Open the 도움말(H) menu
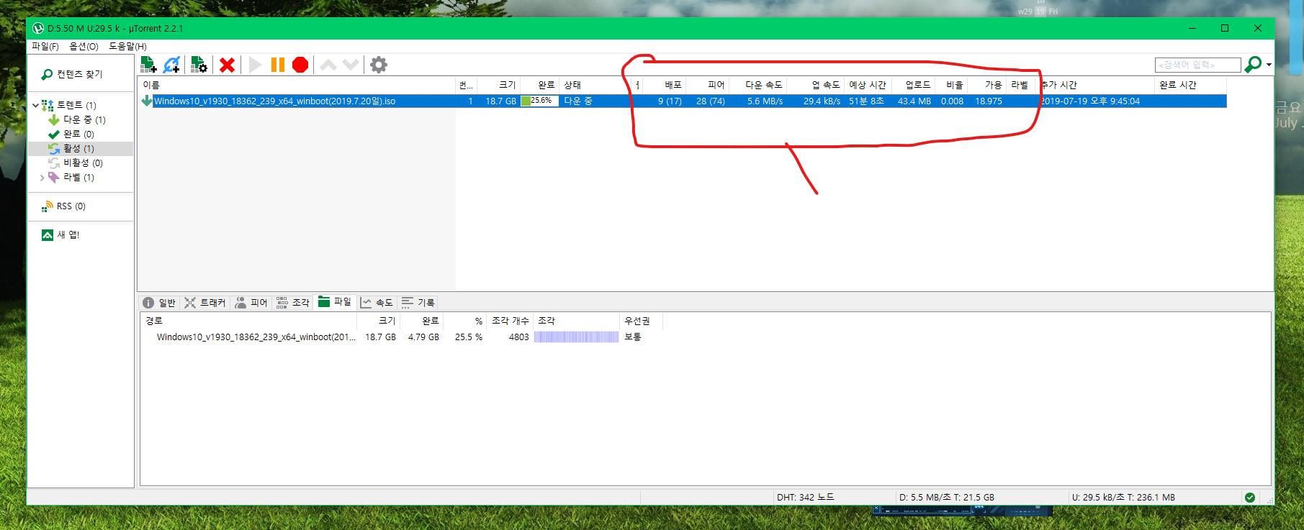Image resolution: width=1304 pixels, height=530 pixels. tap(127, 46)
